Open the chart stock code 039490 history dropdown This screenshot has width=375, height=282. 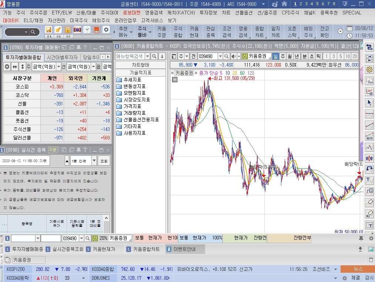220,57
